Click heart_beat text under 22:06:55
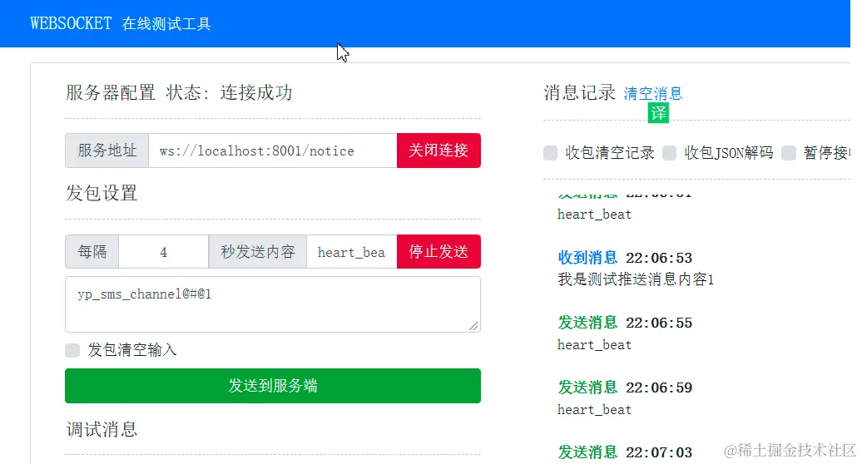862x464 pixels. [x=594, y=345]
